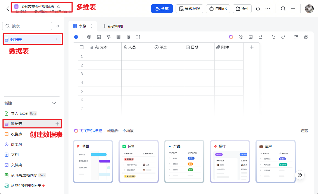Create a new 文件夹 folder
The height and width of the screenshot is (194, 318).
pyautogui.click(x=14, y=165)
